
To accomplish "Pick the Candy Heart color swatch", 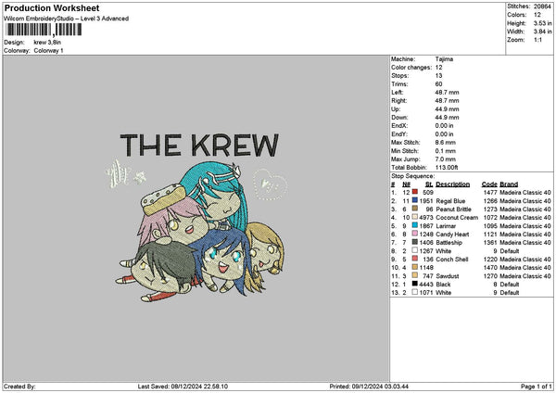I will [415, 234].
